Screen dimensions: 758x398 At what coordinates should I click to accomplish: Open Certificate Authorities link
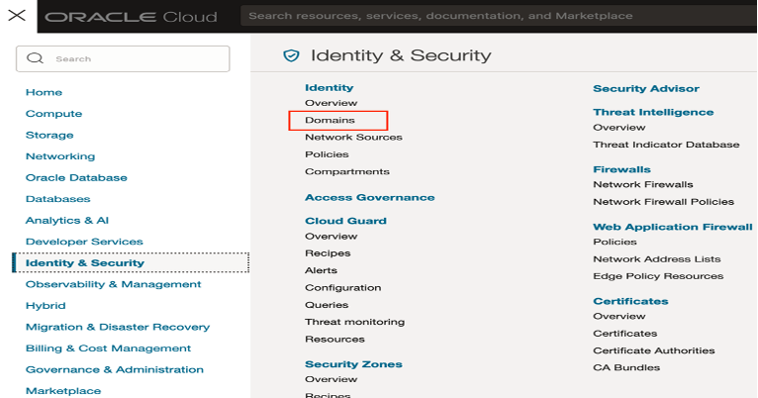(x=653, y=350)
